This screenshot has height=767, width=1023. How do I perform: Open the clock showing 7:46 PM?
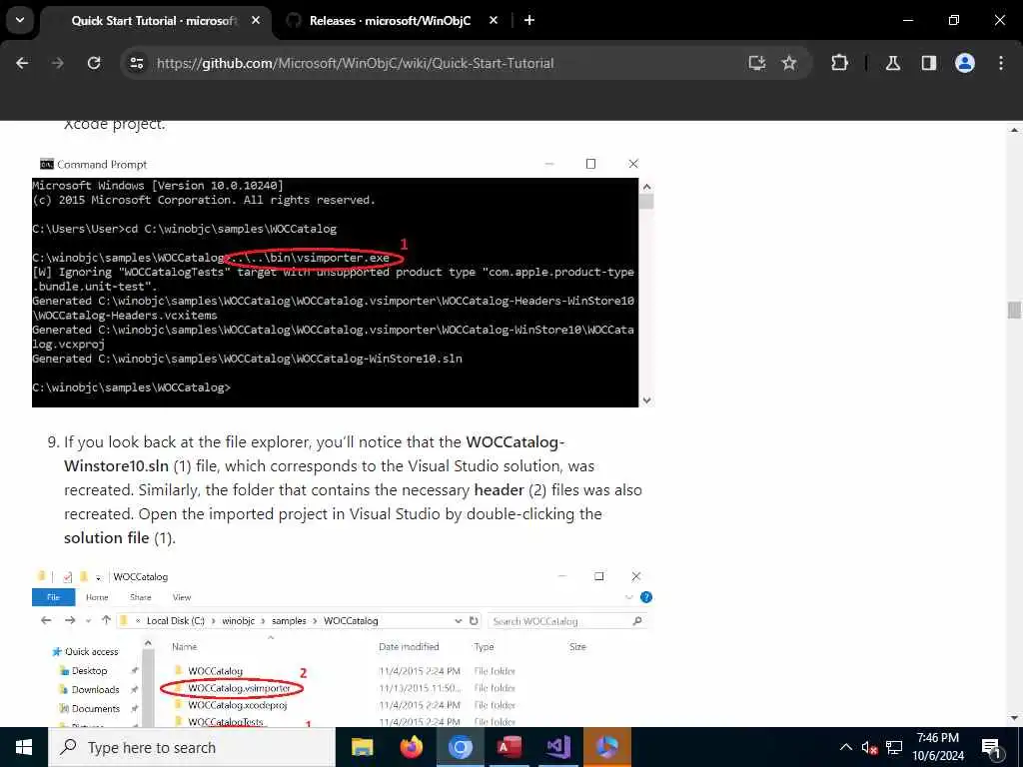coord(938,747)
